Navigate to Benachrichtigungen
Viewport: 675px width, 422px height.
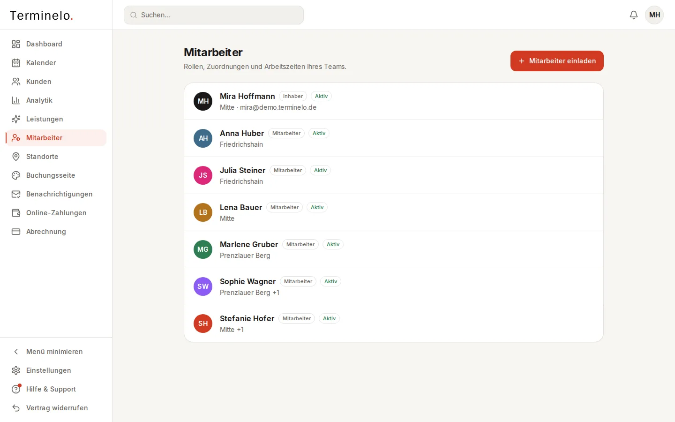click(56, 194)
